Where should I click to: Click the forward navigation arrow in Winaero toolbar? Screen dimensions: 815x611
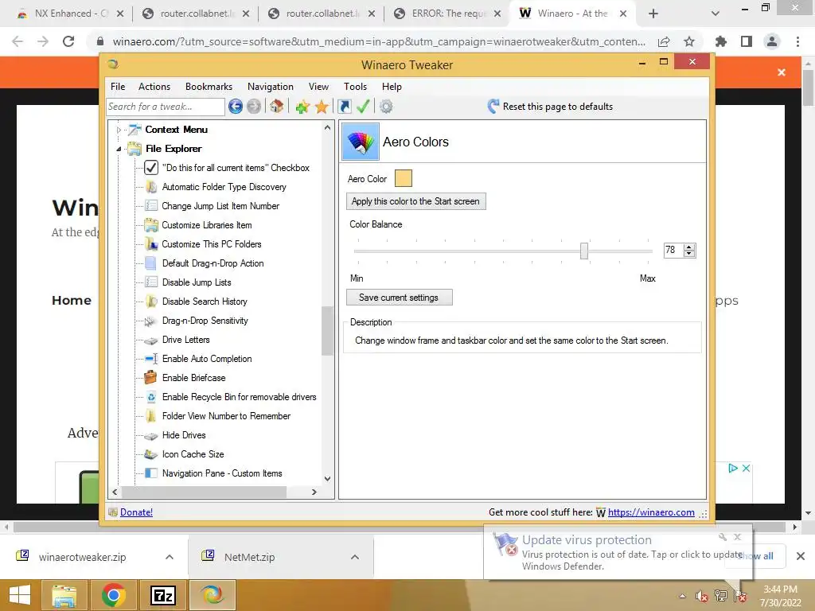(254, 107)
